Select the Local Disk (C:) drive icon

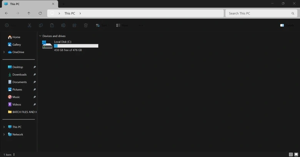47,45
